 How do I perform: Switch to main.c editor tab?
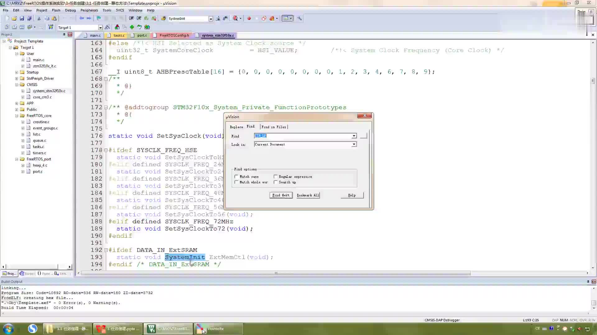click(93, 35)
